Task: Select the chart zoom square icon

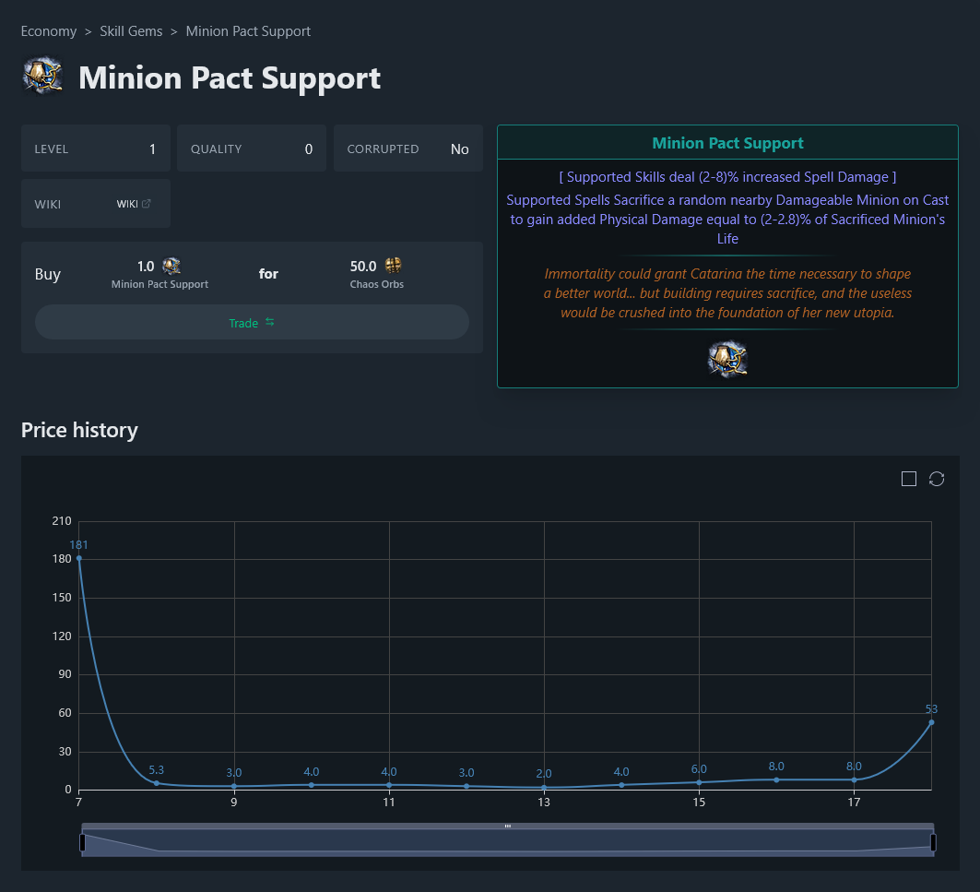Action: [x=909, y=479]
